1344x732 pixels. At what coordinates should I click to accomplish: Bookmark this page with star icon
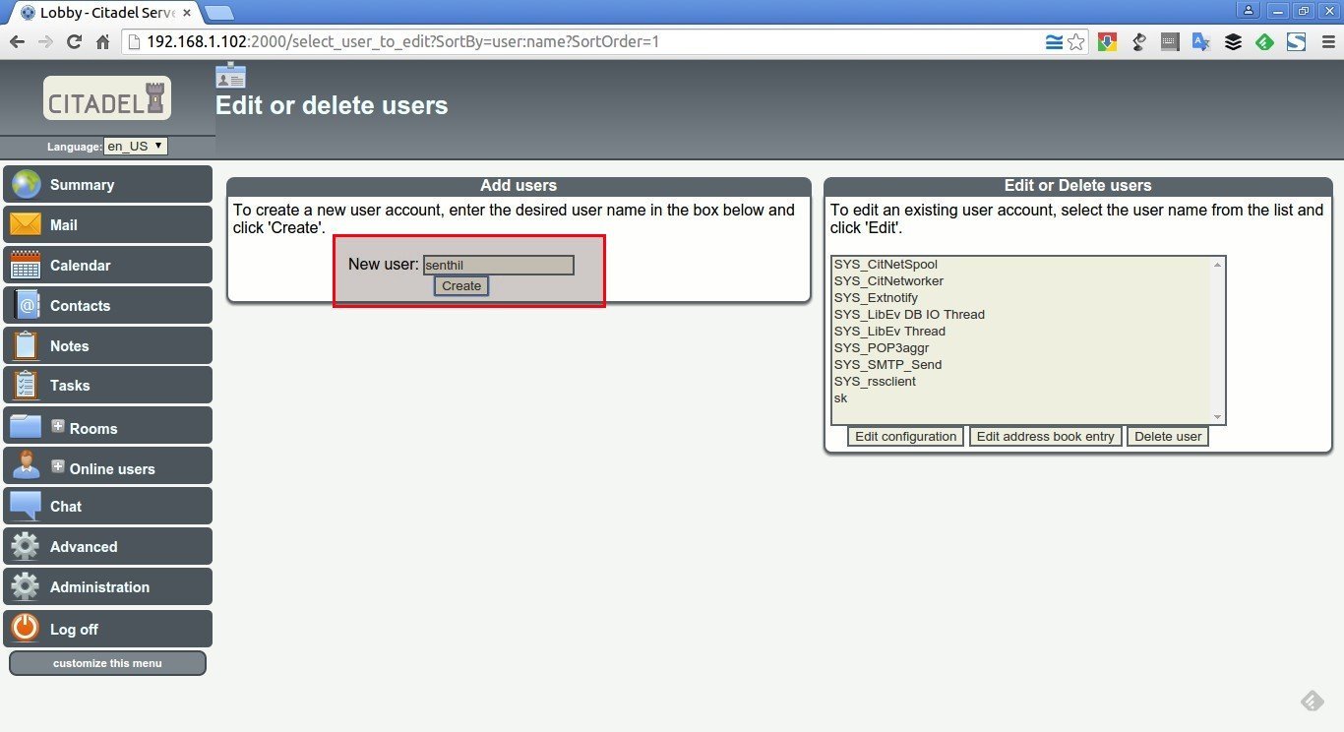tap(1076, 42)
